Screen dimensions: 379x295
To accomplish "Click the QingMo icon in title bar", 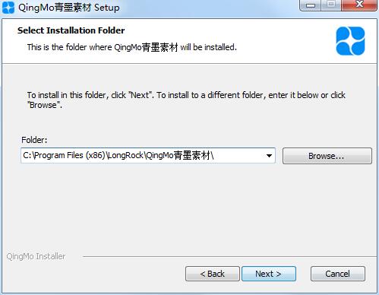I will click(x=8, y=8).
